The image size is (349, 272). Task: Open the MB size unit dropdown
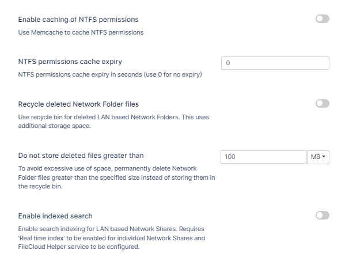click(318, 157)
